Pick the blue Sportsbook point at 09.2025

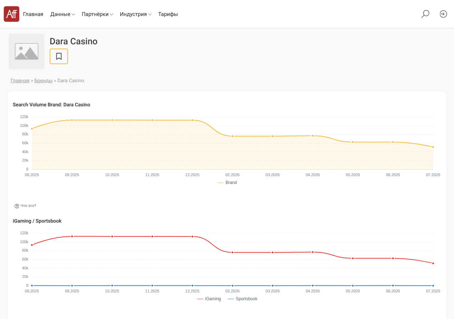(72, 286)
